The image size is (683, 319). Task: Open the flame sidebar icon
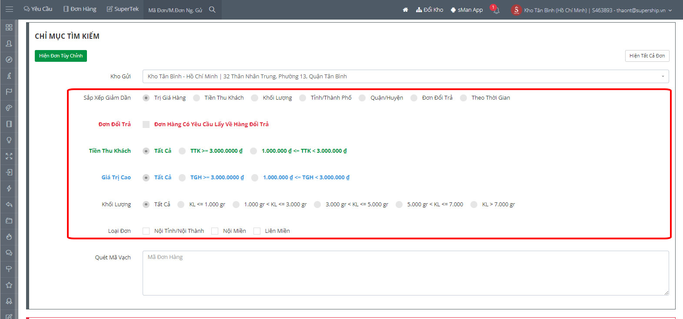[9, 237]
